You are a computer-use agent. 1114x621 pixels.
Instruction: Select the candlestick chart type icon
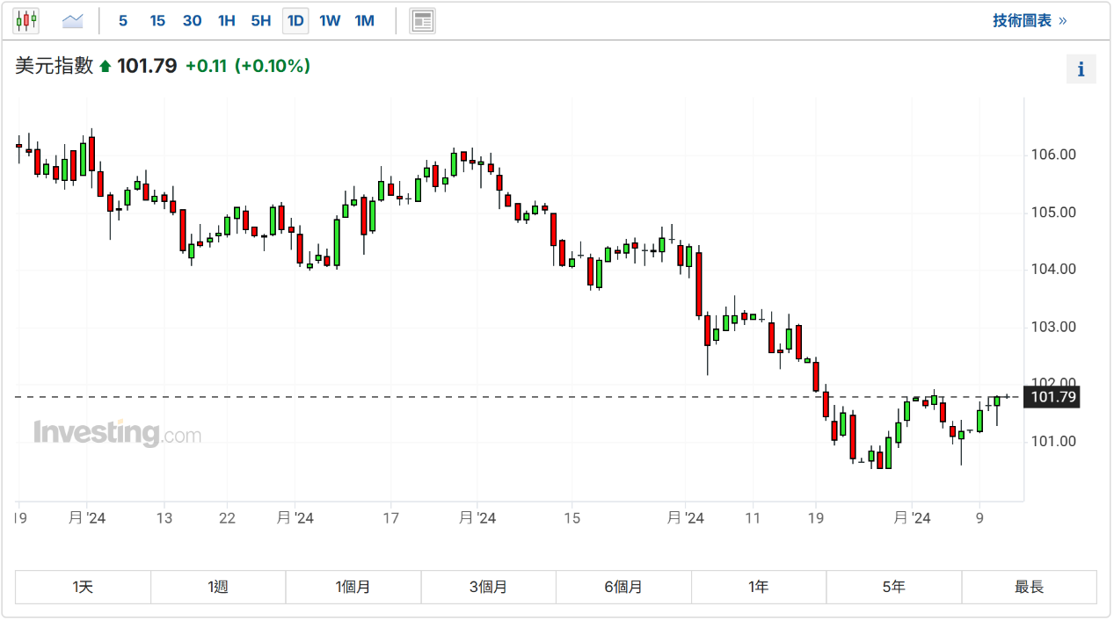26,20
